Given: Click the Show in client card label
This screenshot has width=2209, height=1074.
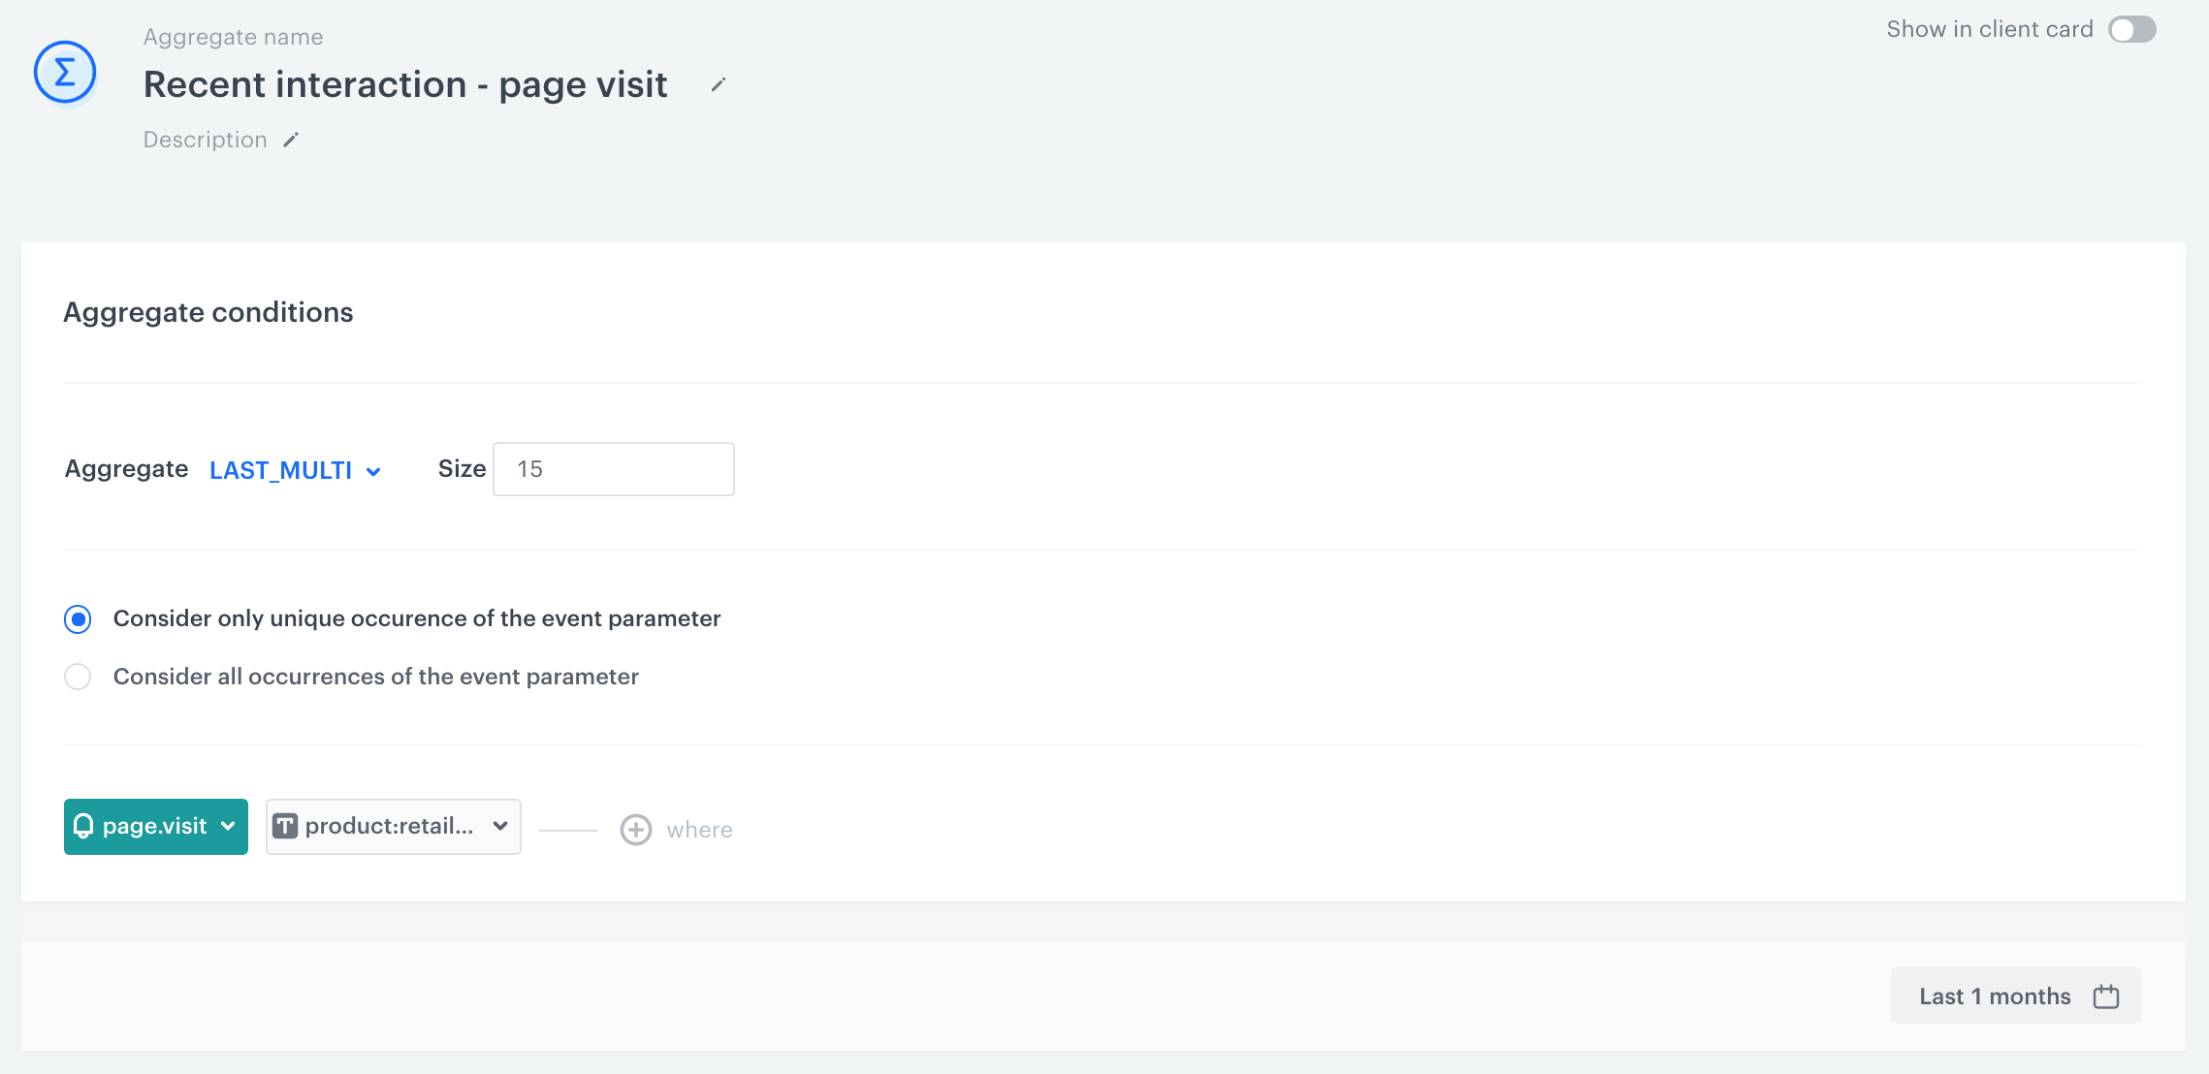Looking at the screenshot, I should tap(1989, 30).
